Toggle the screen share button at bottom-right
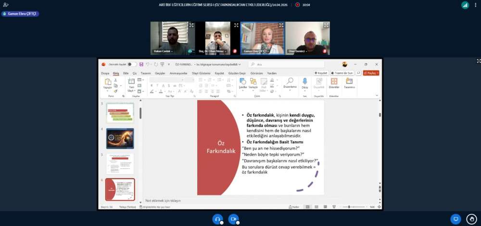The width and height of the screenshot is (481, 226). pyautogui.click(x=456, y=219)
